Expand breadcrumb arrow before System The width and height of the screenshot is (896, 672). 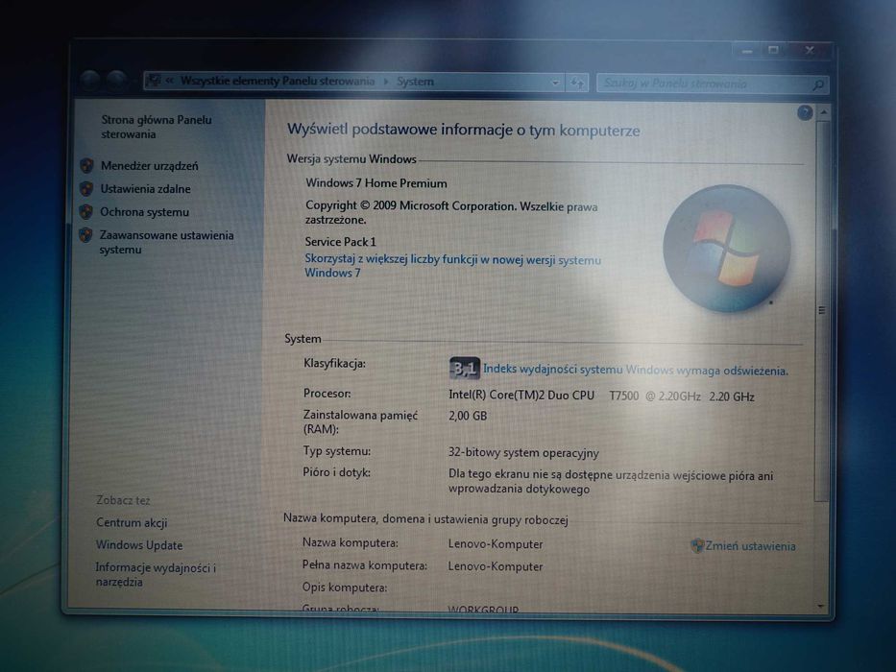386,82
